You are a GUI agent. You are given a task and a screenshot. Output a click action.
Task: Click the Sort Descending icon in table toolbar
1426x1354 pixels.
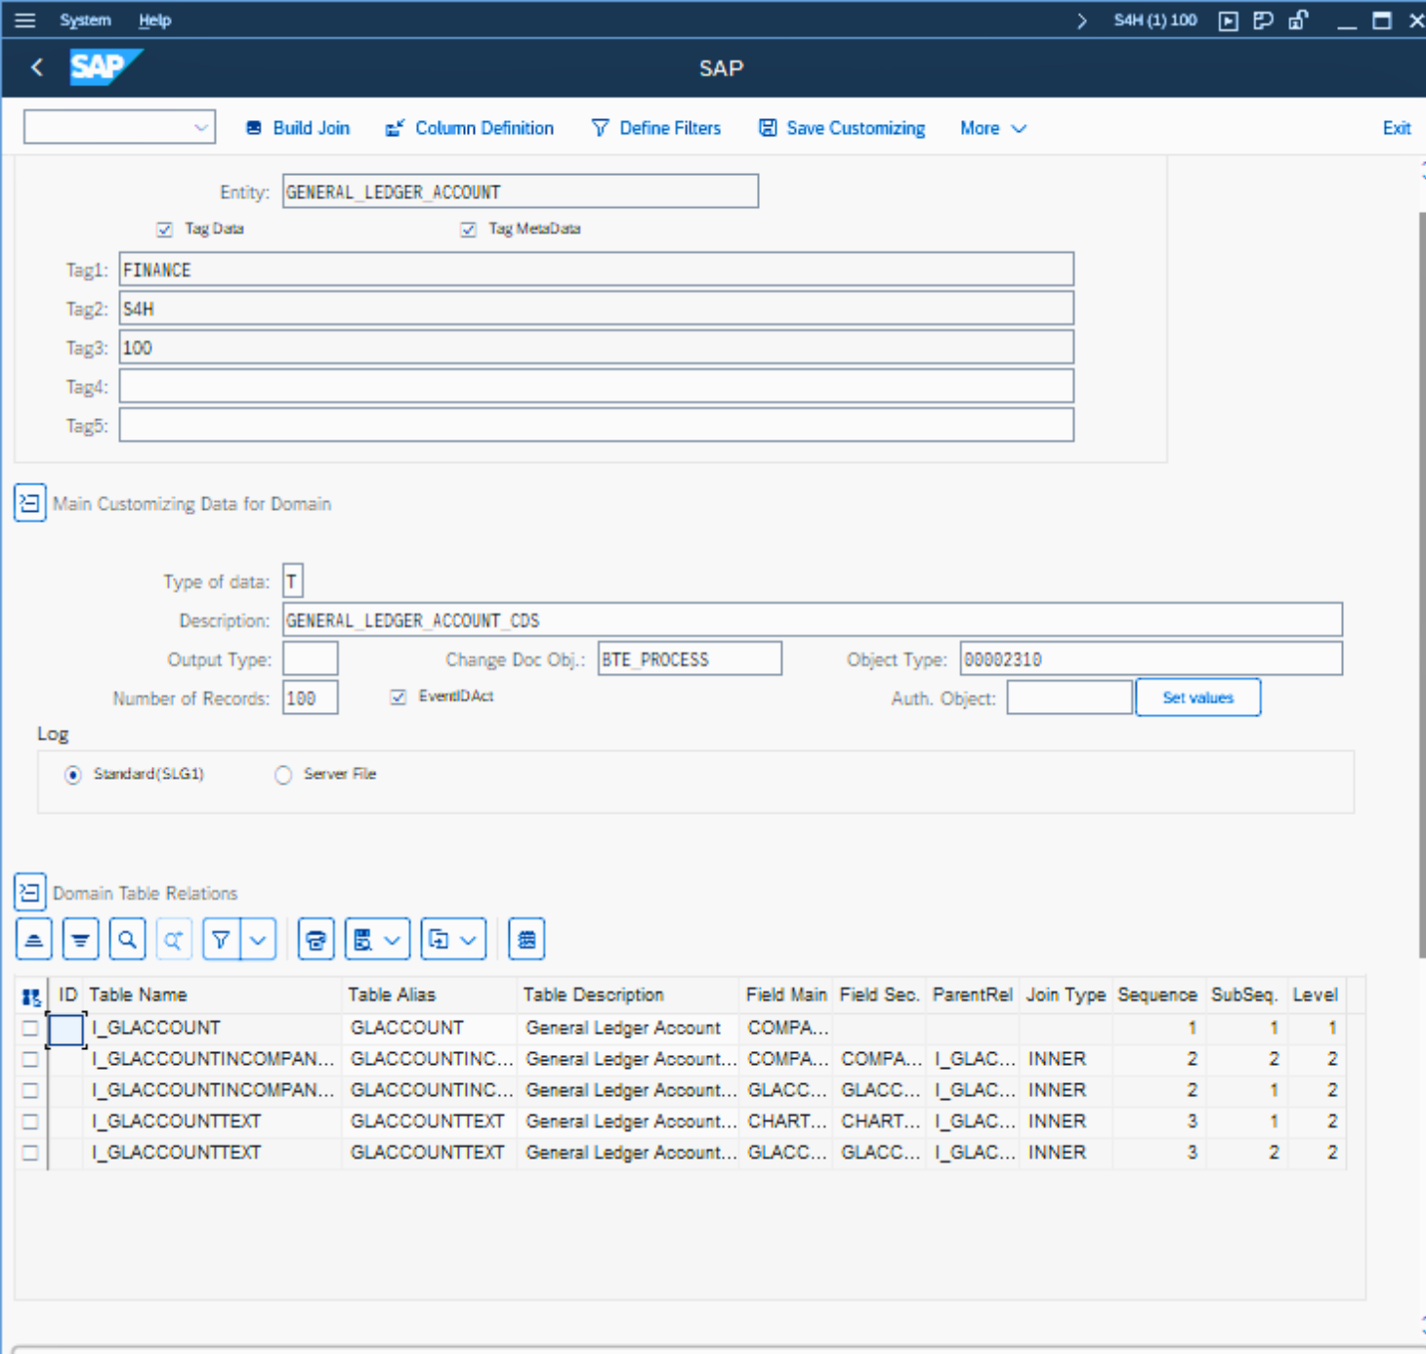click(x=80, y=940)
